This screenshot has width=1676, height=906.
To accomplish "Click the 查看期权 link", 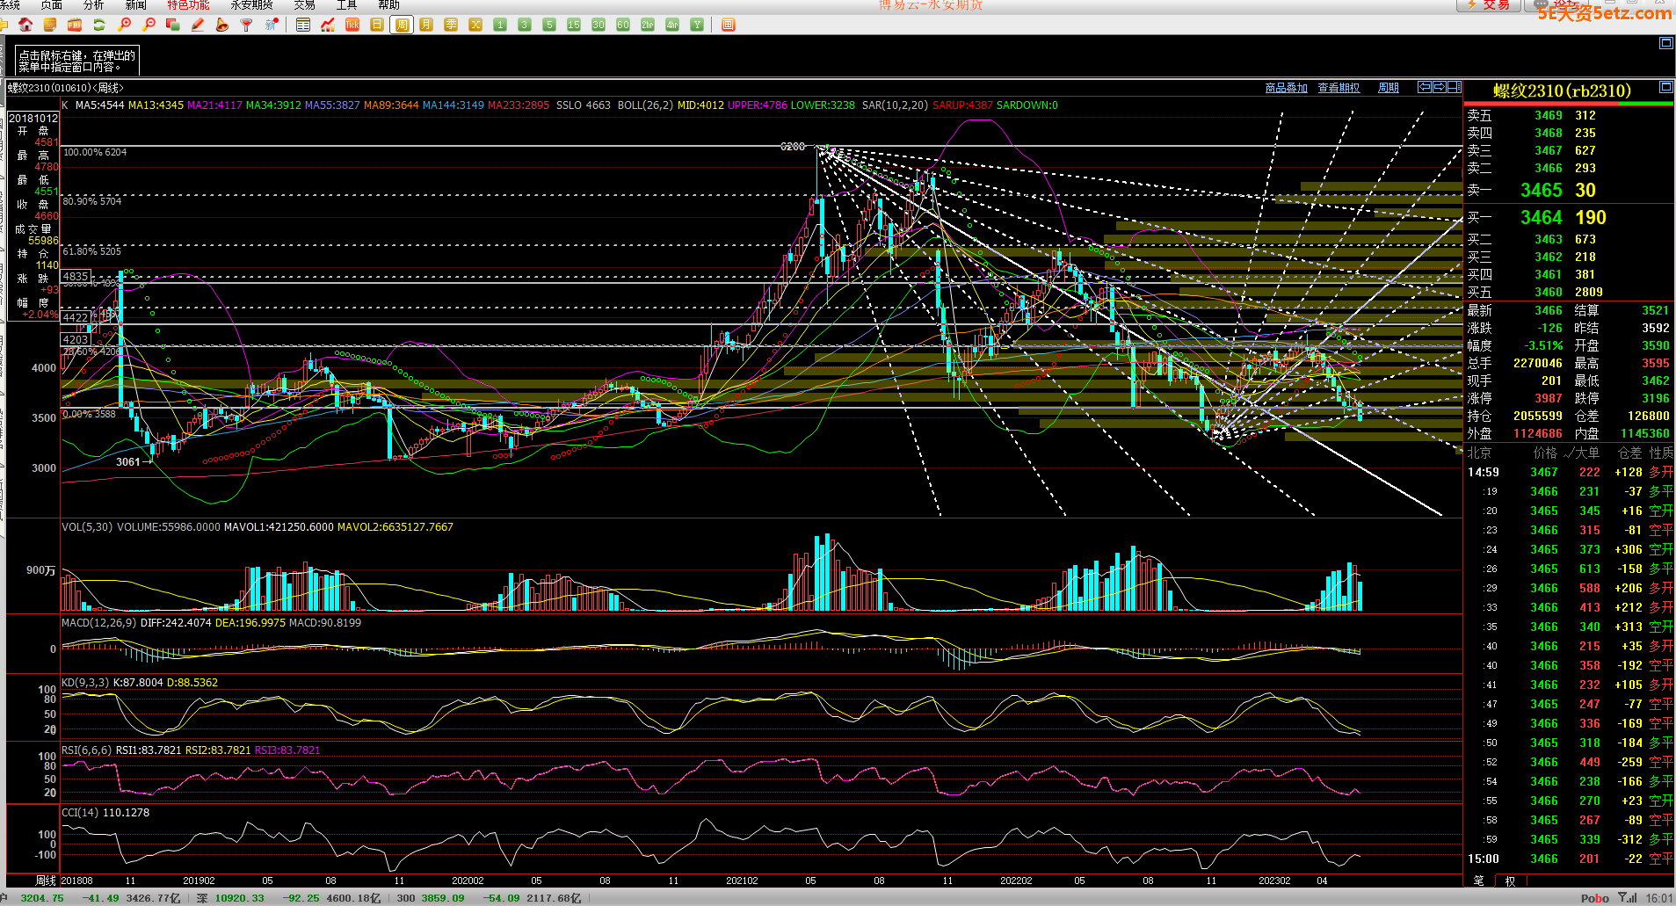I will tap(1339, 88).
